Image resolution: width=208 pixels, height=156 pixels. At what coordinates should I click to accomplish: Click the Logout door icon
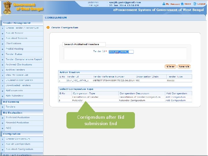click(195, 4)
